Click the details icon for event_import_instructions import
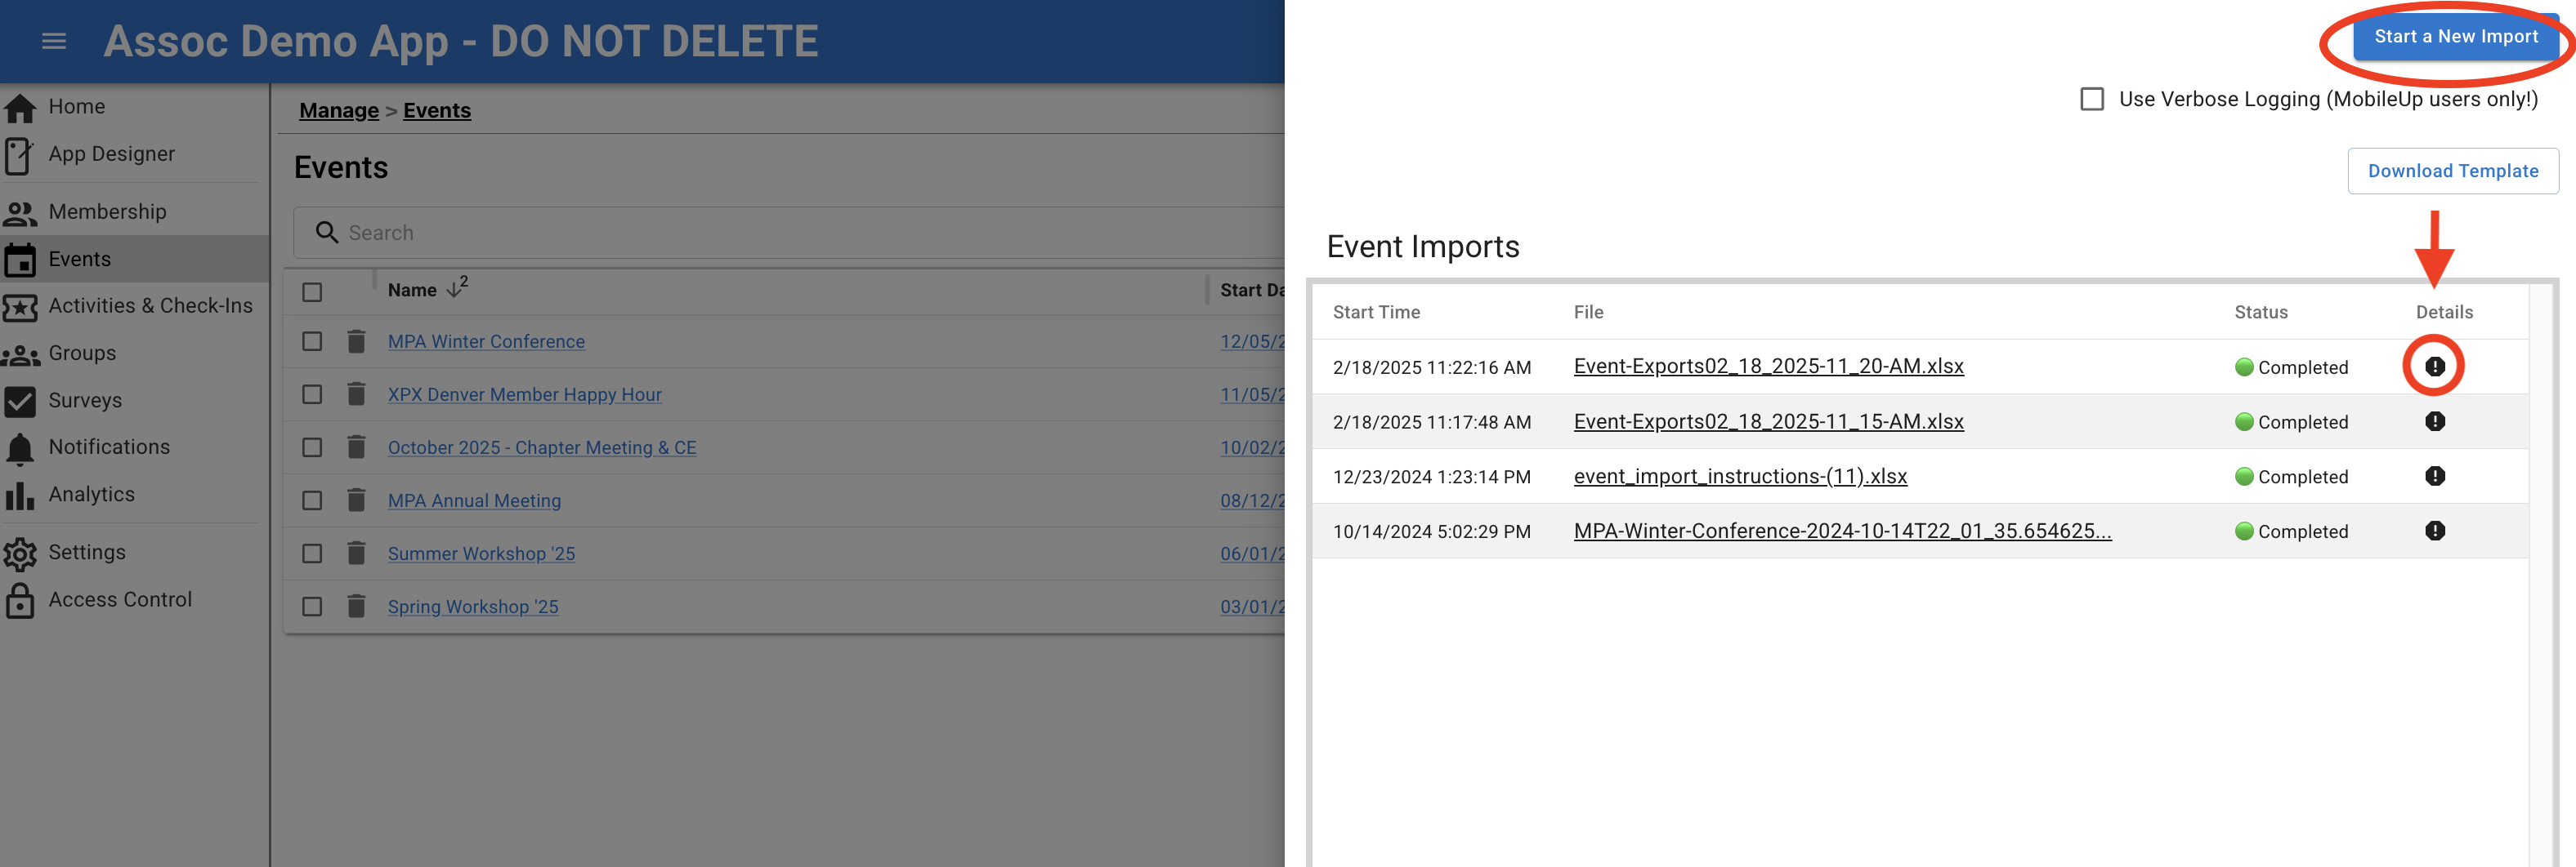The image size is (2576, 867). (2434, 477)
